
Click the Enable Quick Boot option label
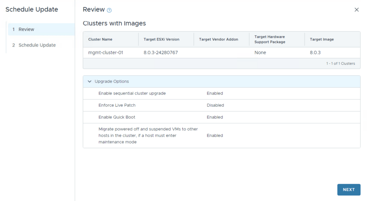pos(117,117)
